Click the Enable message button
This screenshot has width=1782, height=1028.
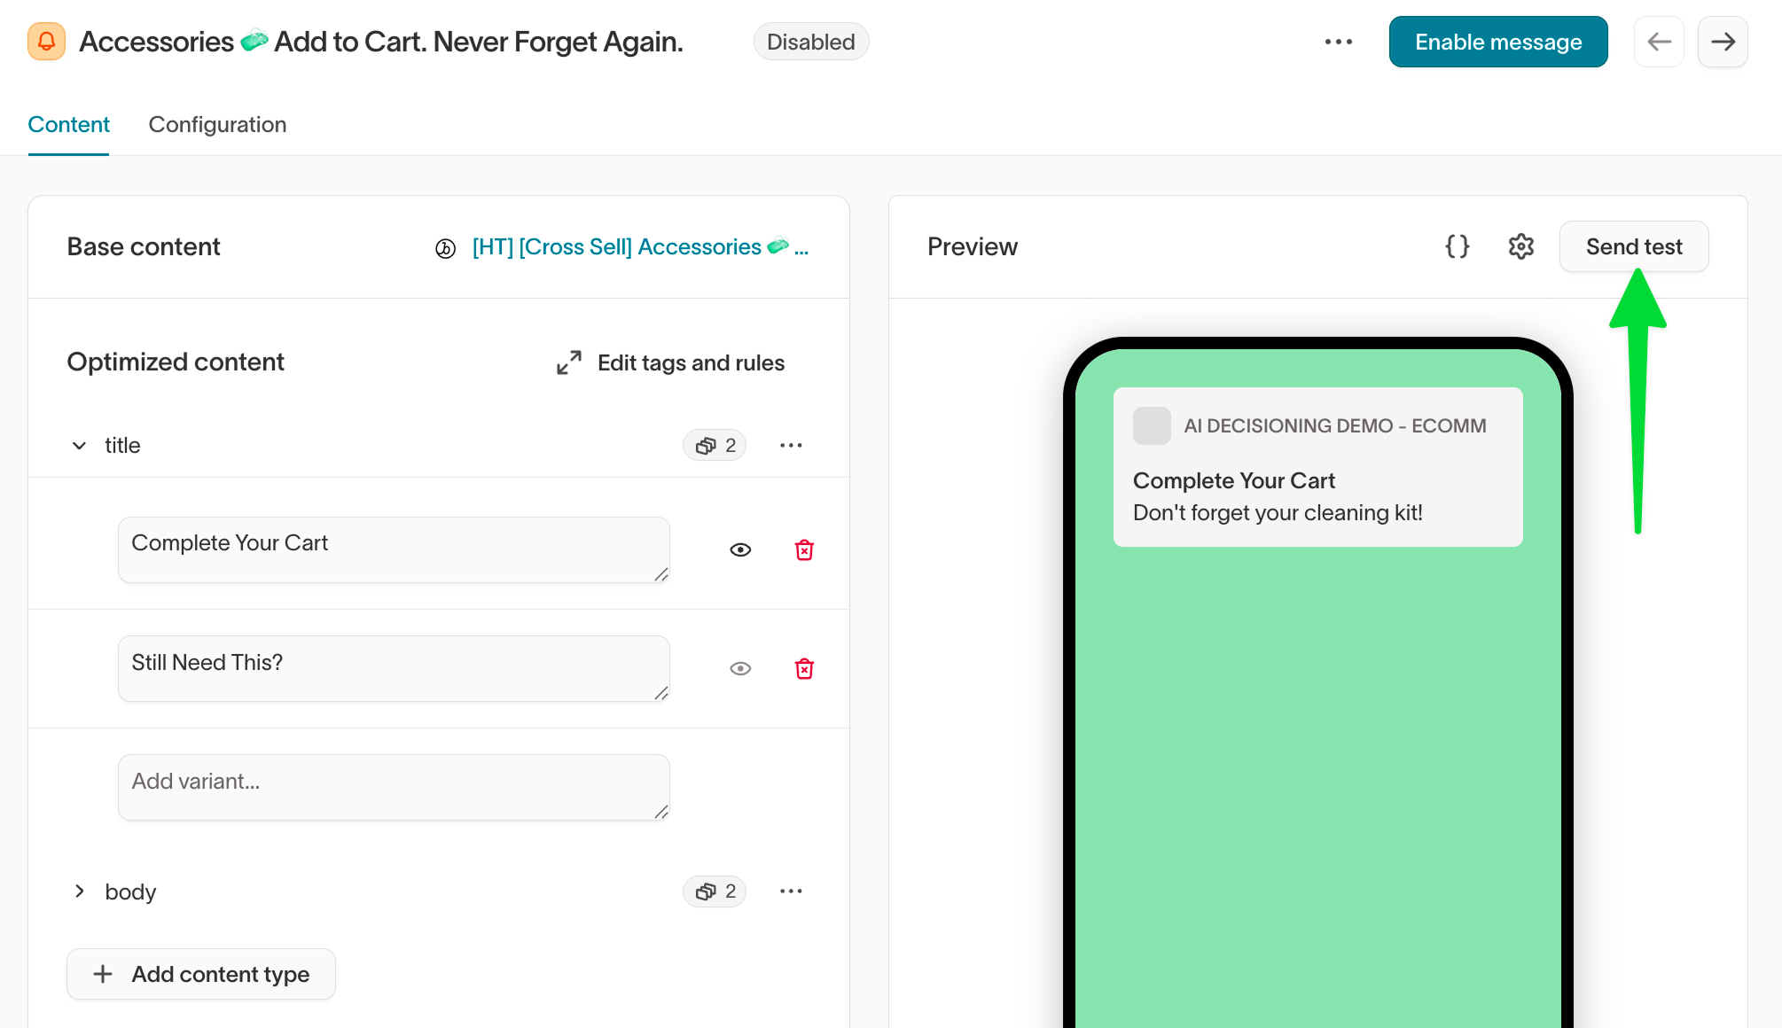[x=1497, y=42]
